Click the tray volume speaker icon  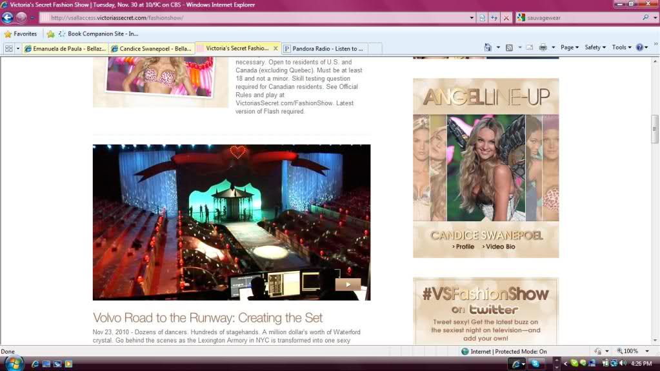[x=623, y=363]
